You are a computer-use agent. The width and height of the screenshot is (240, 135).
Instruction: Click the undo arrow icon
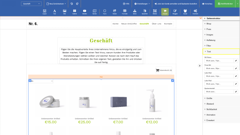pyautogui.click(x=72, y=4)
